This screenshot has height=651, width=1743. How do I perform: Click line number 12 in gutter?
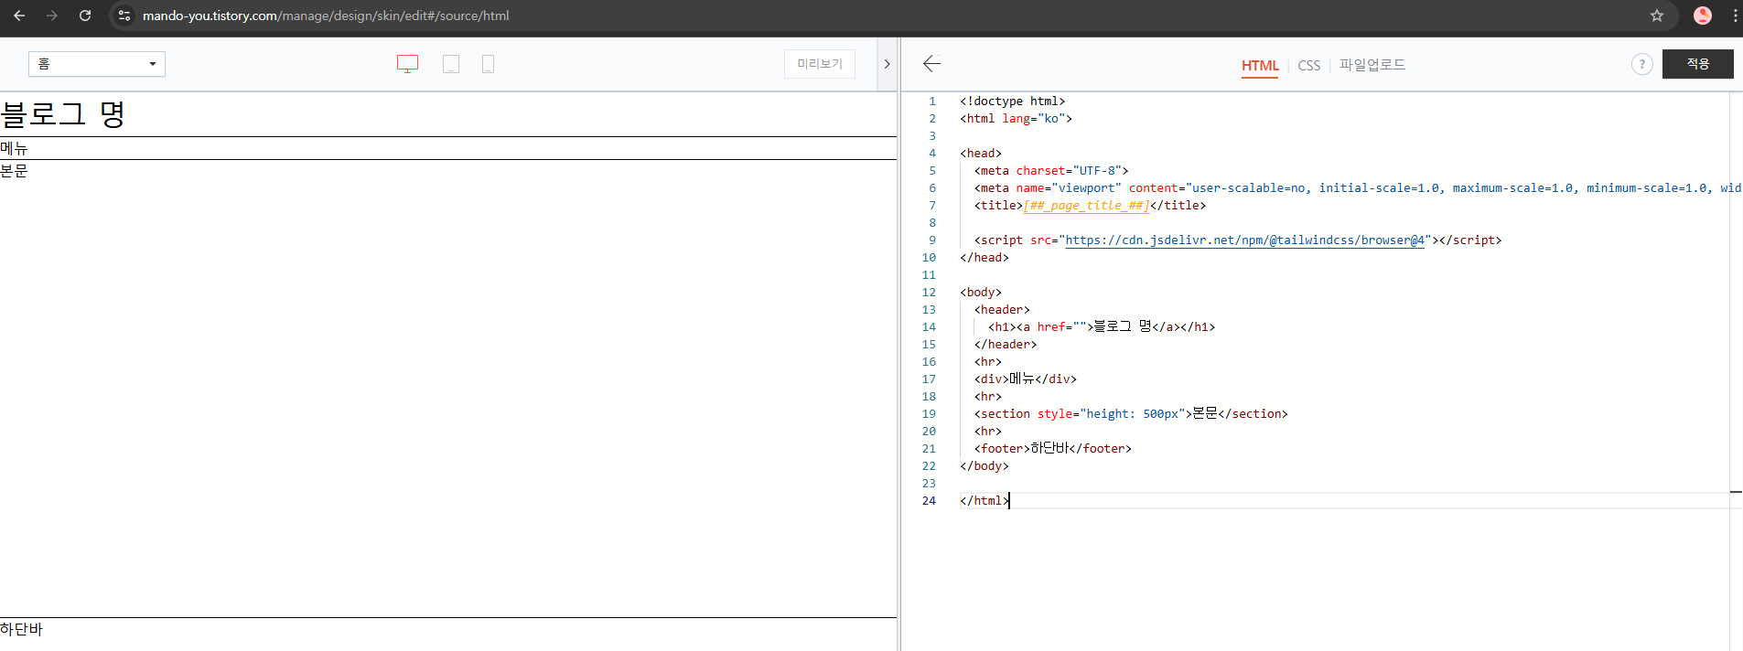click(x=929, y=293)
